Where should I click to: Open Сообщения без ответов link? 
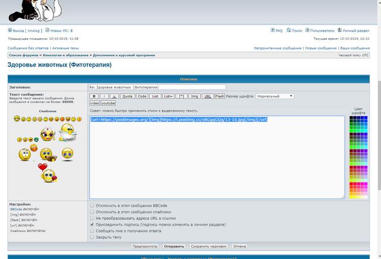pyautogui.click(x=28, y=48)
